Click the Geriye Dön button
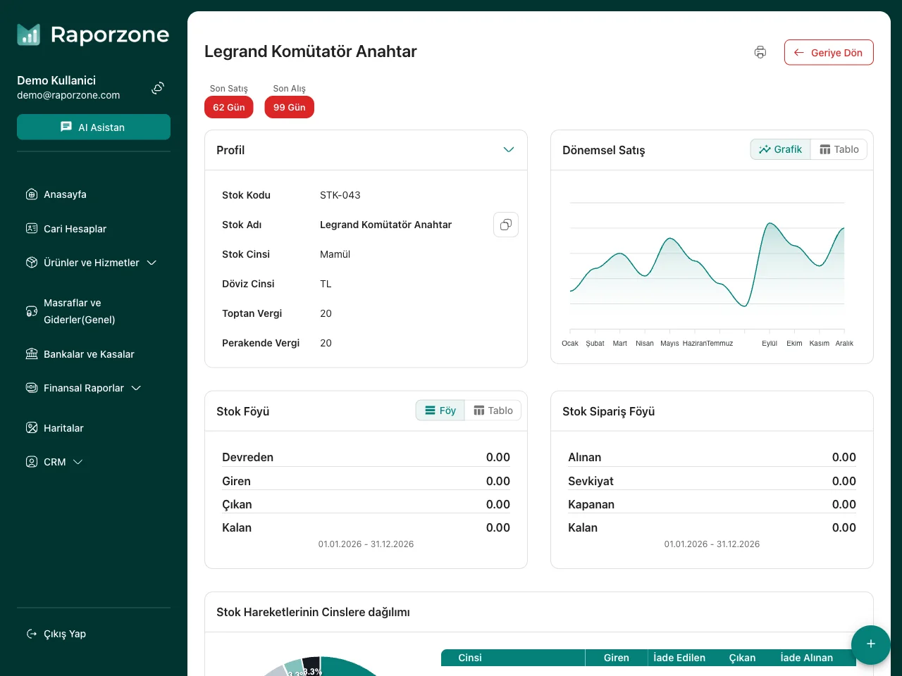Viewport: 902px width, 676px height. tap(829, 53)
